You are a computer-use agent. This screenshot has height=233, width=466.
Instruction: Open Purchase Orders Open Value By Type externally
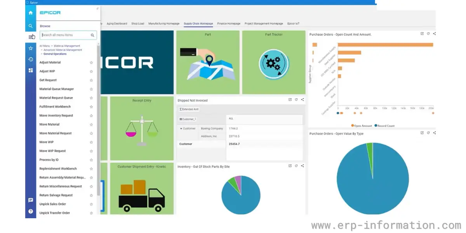coord(422,133)
